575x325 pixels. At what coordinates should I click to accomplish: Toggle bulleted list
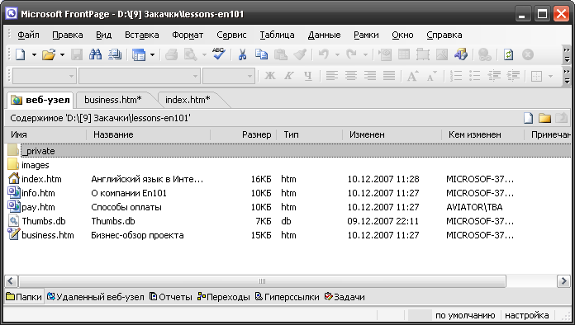[x=475, y=76]
